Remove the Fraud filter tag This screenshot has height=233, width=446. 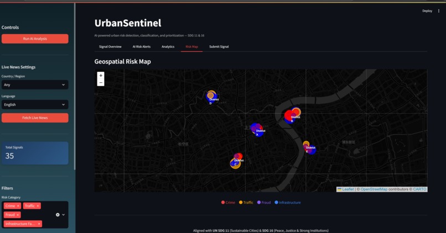[x=18, y=215]
